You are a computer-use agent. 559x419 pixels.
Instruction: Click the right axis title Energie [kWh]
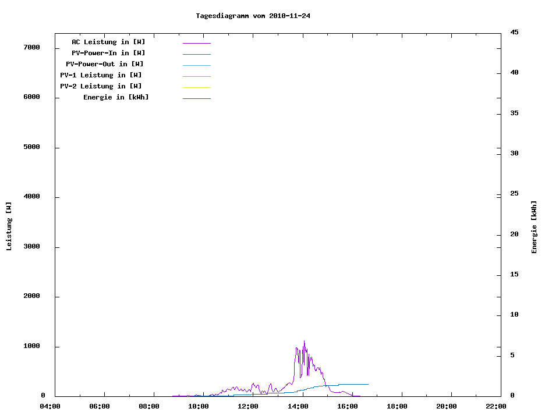point(534,227)
